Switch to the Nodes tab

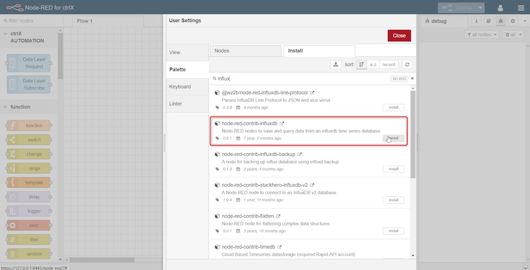[x=246, y=51]
